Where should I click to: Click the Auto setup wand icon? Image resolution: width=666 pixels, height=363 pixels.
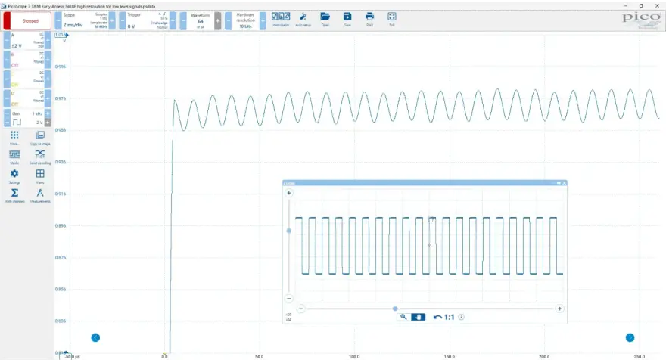(x=303, y=19)
